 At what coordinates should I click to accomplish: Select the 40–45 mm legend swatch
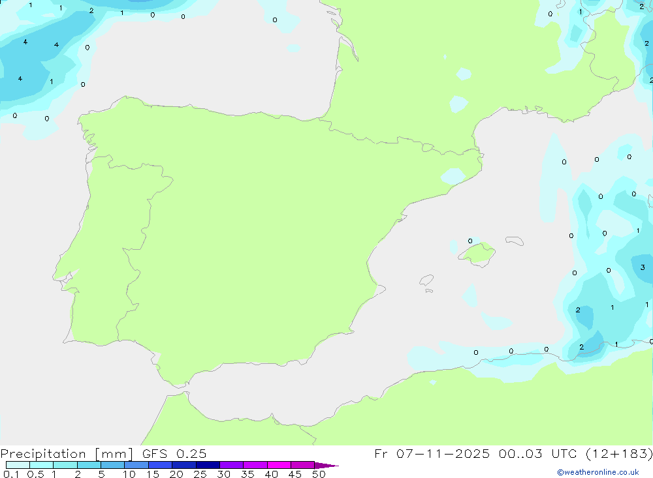(279, 465)
